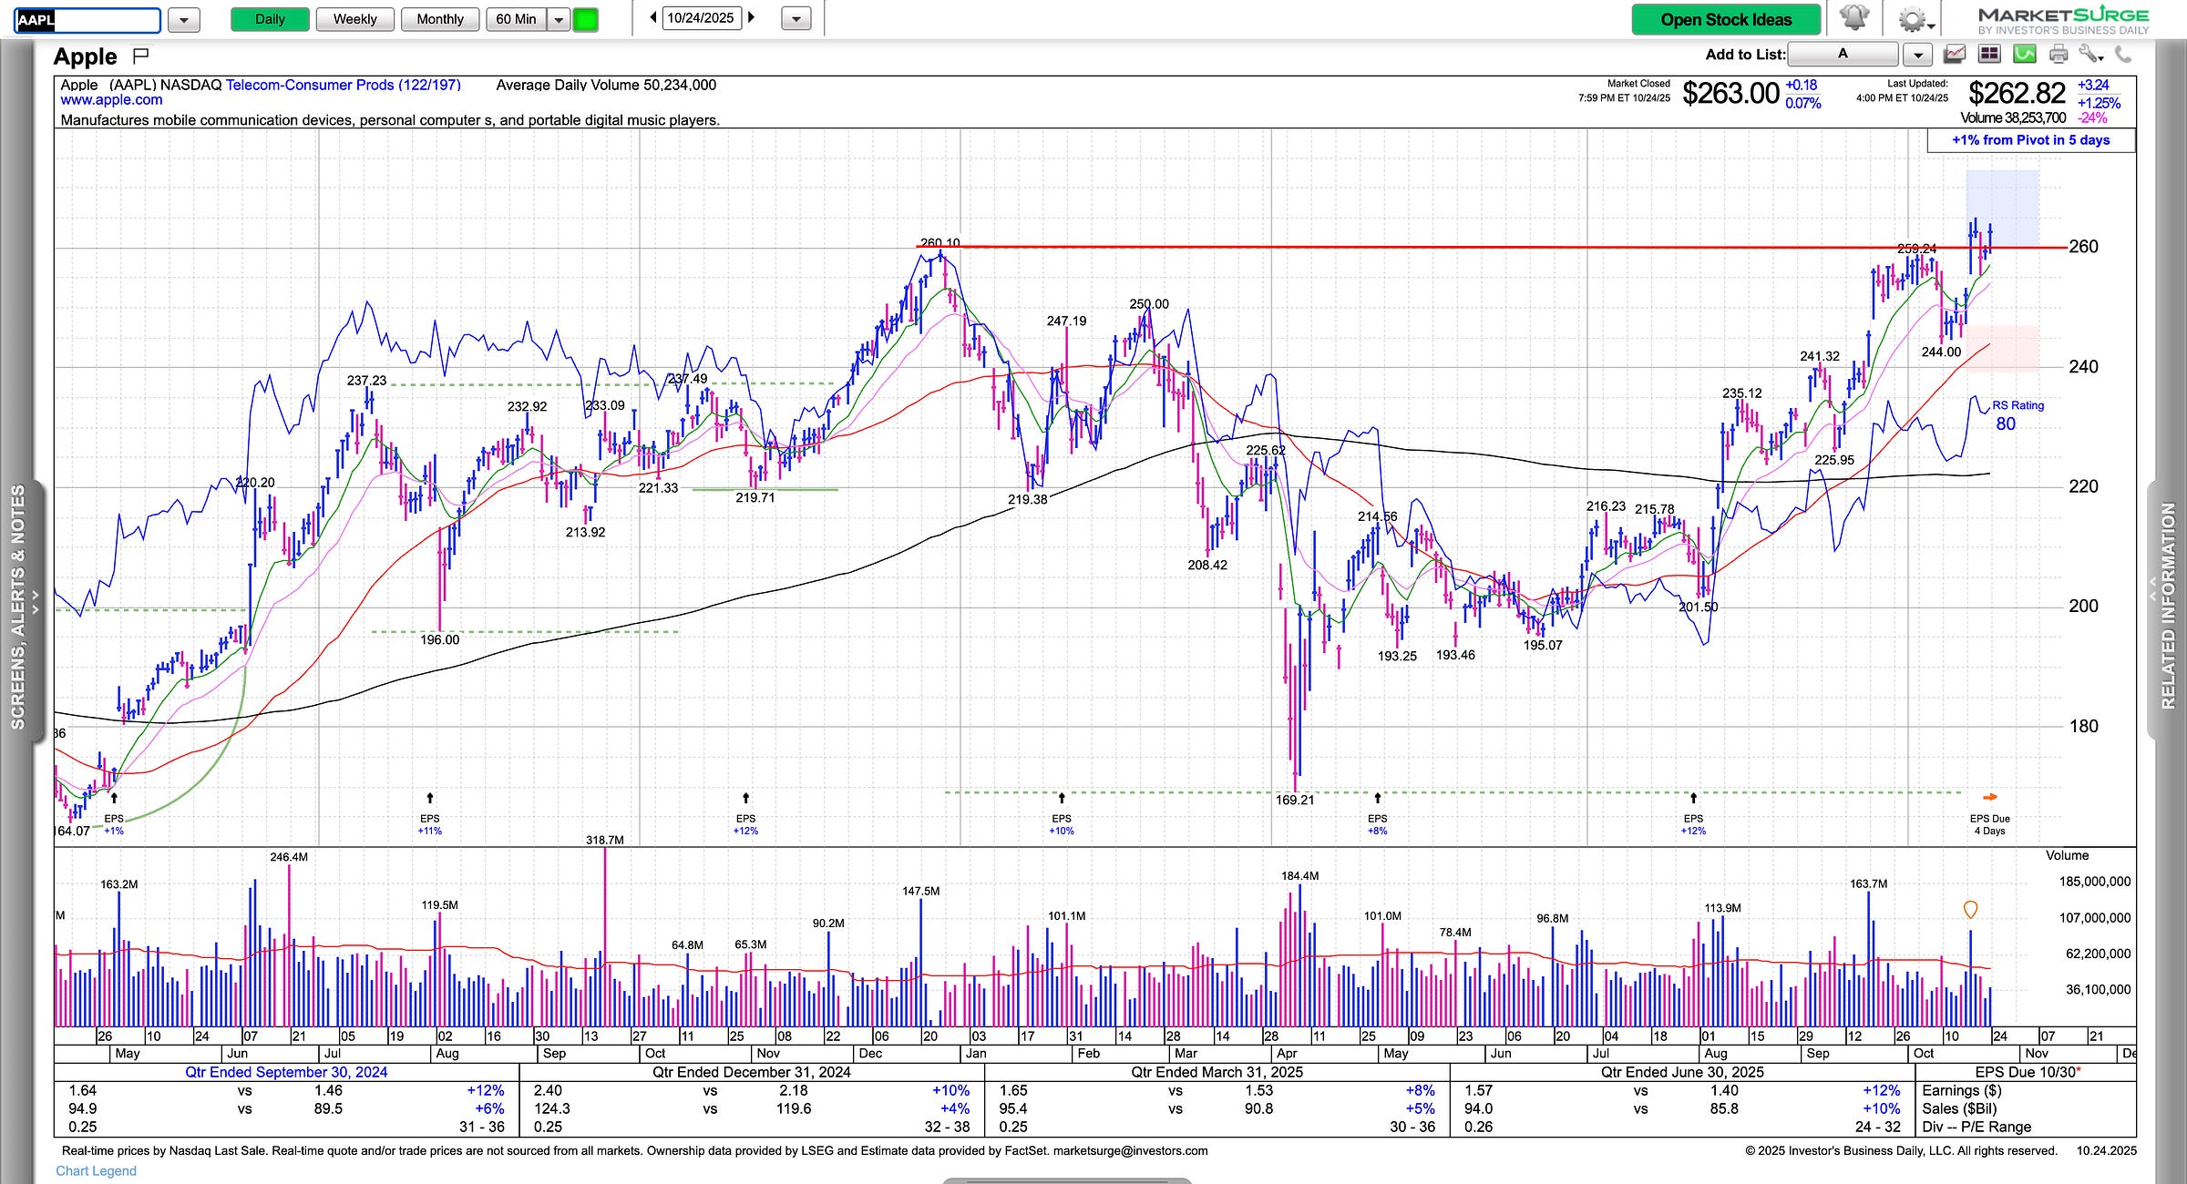
Task: Click the Open Stock Ideas button
Action: 1725,19
